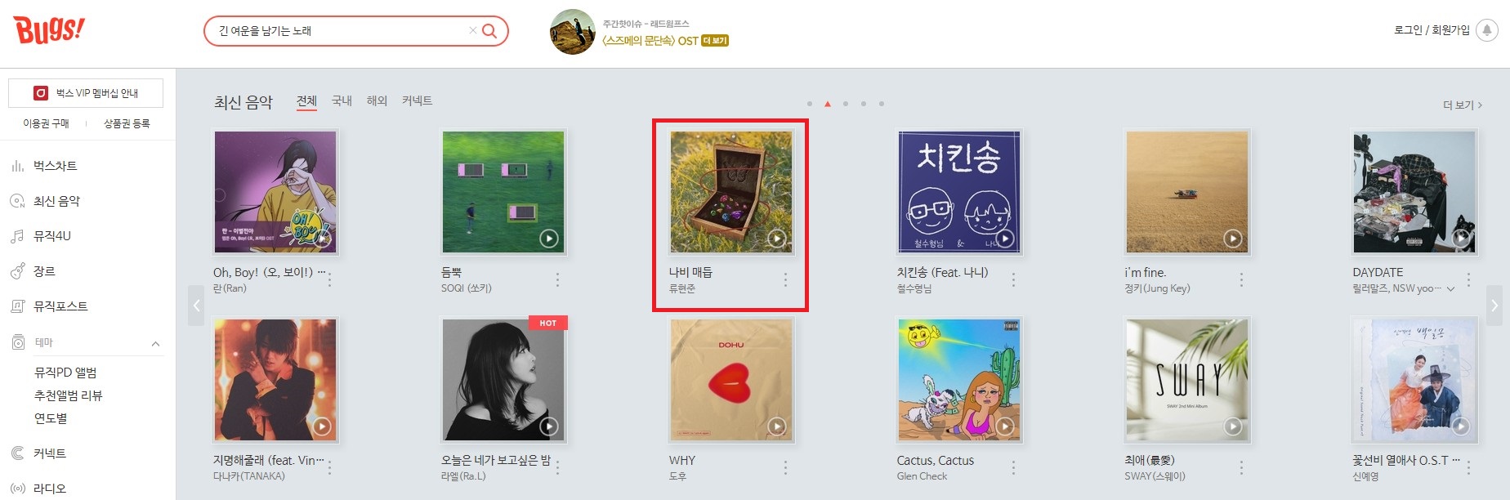Screen dimensions: 1510x500
Task: Show next page of latest music
Action: [1494, 306]
